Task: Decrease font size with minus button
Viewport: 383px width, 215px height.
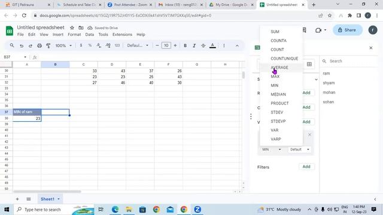Action: pos(157,45)
